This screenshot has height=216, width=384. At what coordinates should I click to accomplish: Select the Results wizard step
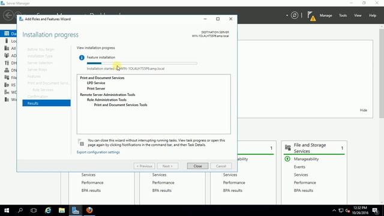coord(46,103)
